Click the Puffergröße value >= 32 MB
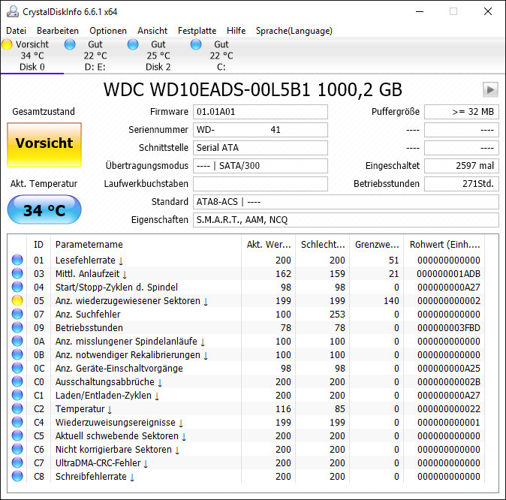The image size is (506, 500). click(462, 112)
